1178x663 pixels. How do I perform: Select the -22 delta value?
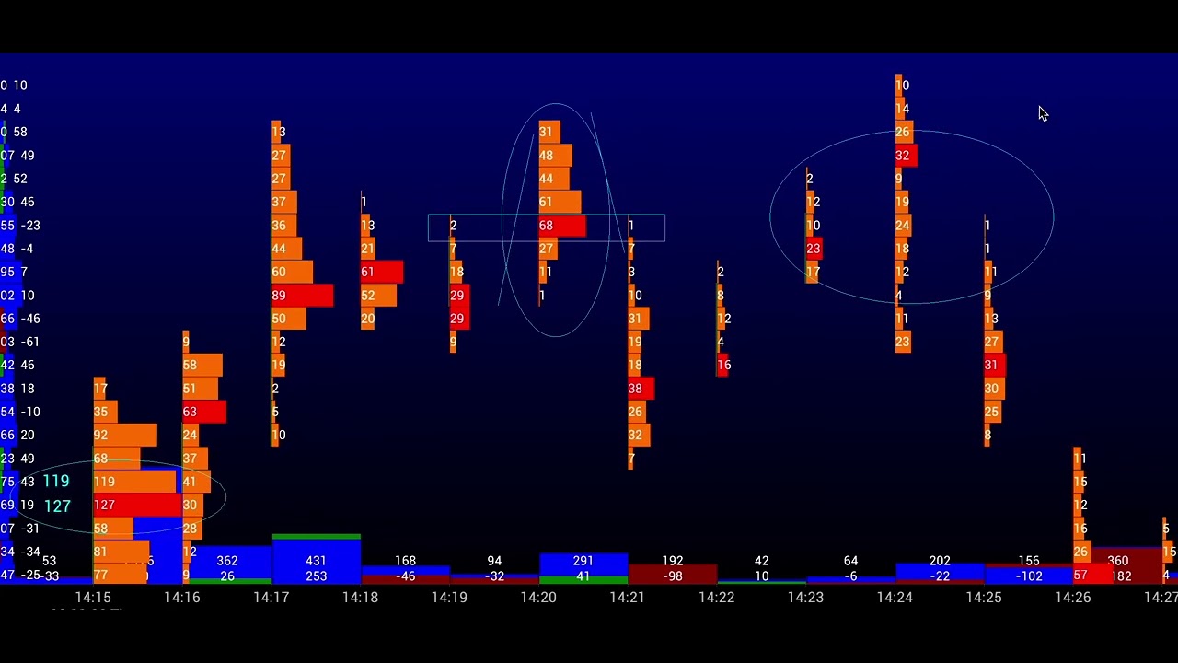(940, 576)
